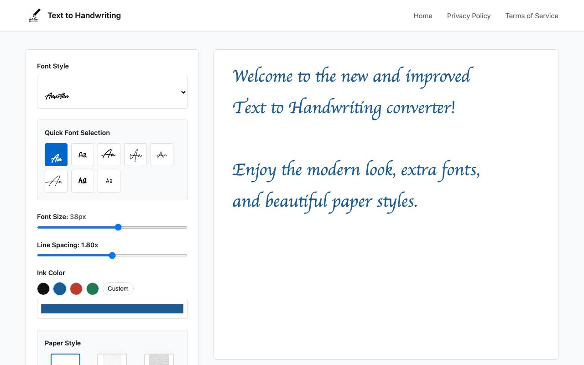The image size is (584, 365).
Task: Click the 'Paper Style' heading
Action: (x=63, y=343)
